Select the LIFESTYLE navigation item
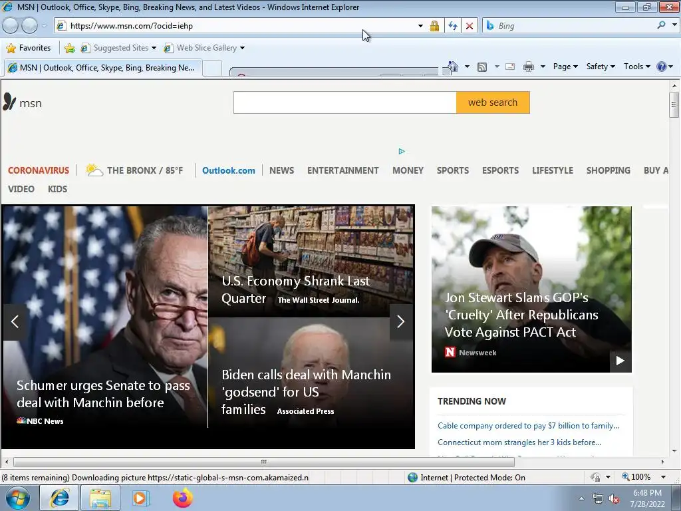 [x=553, y=170]
